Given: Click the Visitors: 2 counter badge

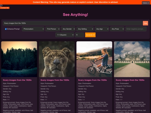Looking at the screenshot, I should coord(146,3).
